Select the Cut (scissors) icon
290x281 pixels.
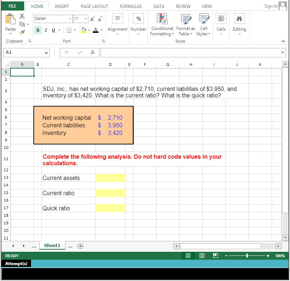click(22, 17)
